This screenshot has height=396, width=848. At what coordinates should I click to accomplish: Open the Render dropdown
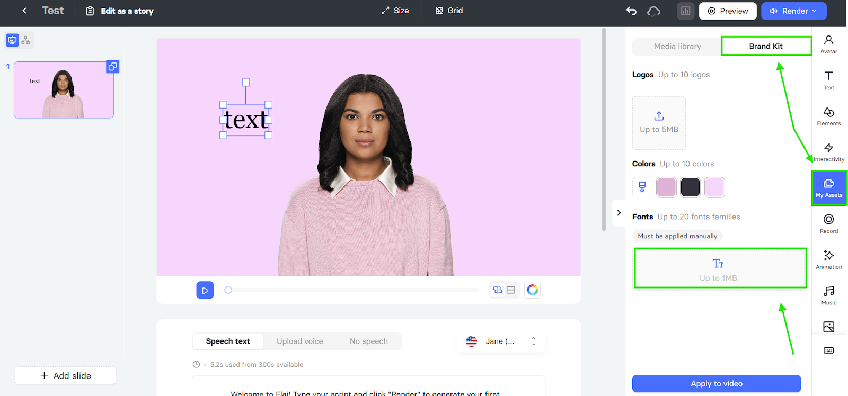coord(793,11)
